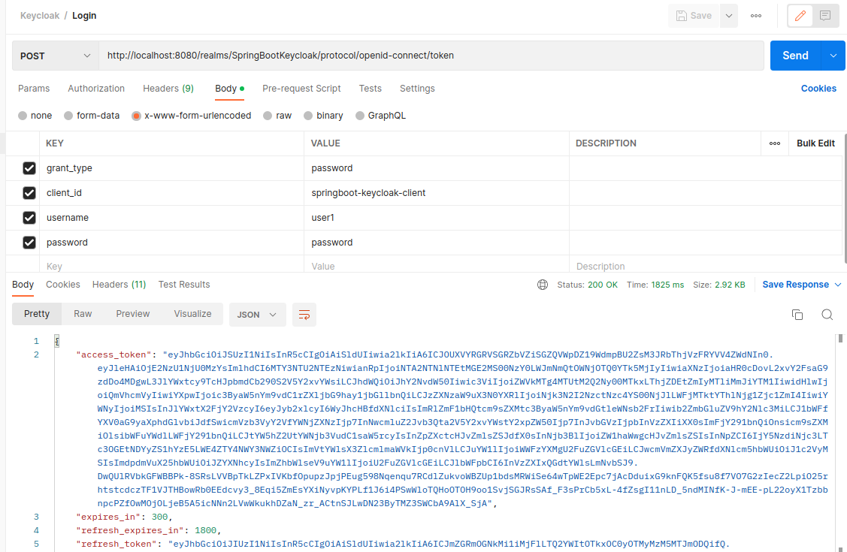Open the JSON format dropdown
Screen dimensions: 847x552
[257, 315]
